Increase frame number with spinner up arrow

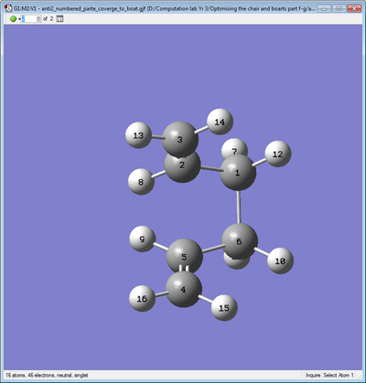click(x=38, y=17)
